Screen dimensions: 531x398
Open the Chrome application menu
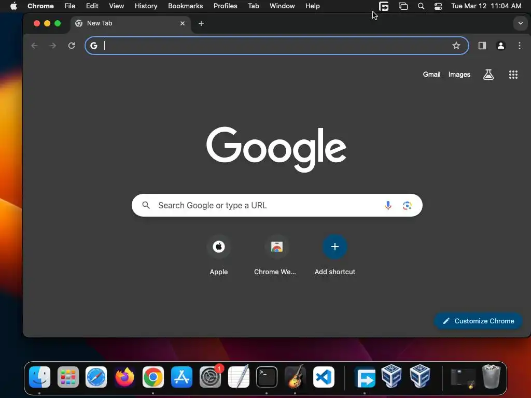click(x=40, y=6)
